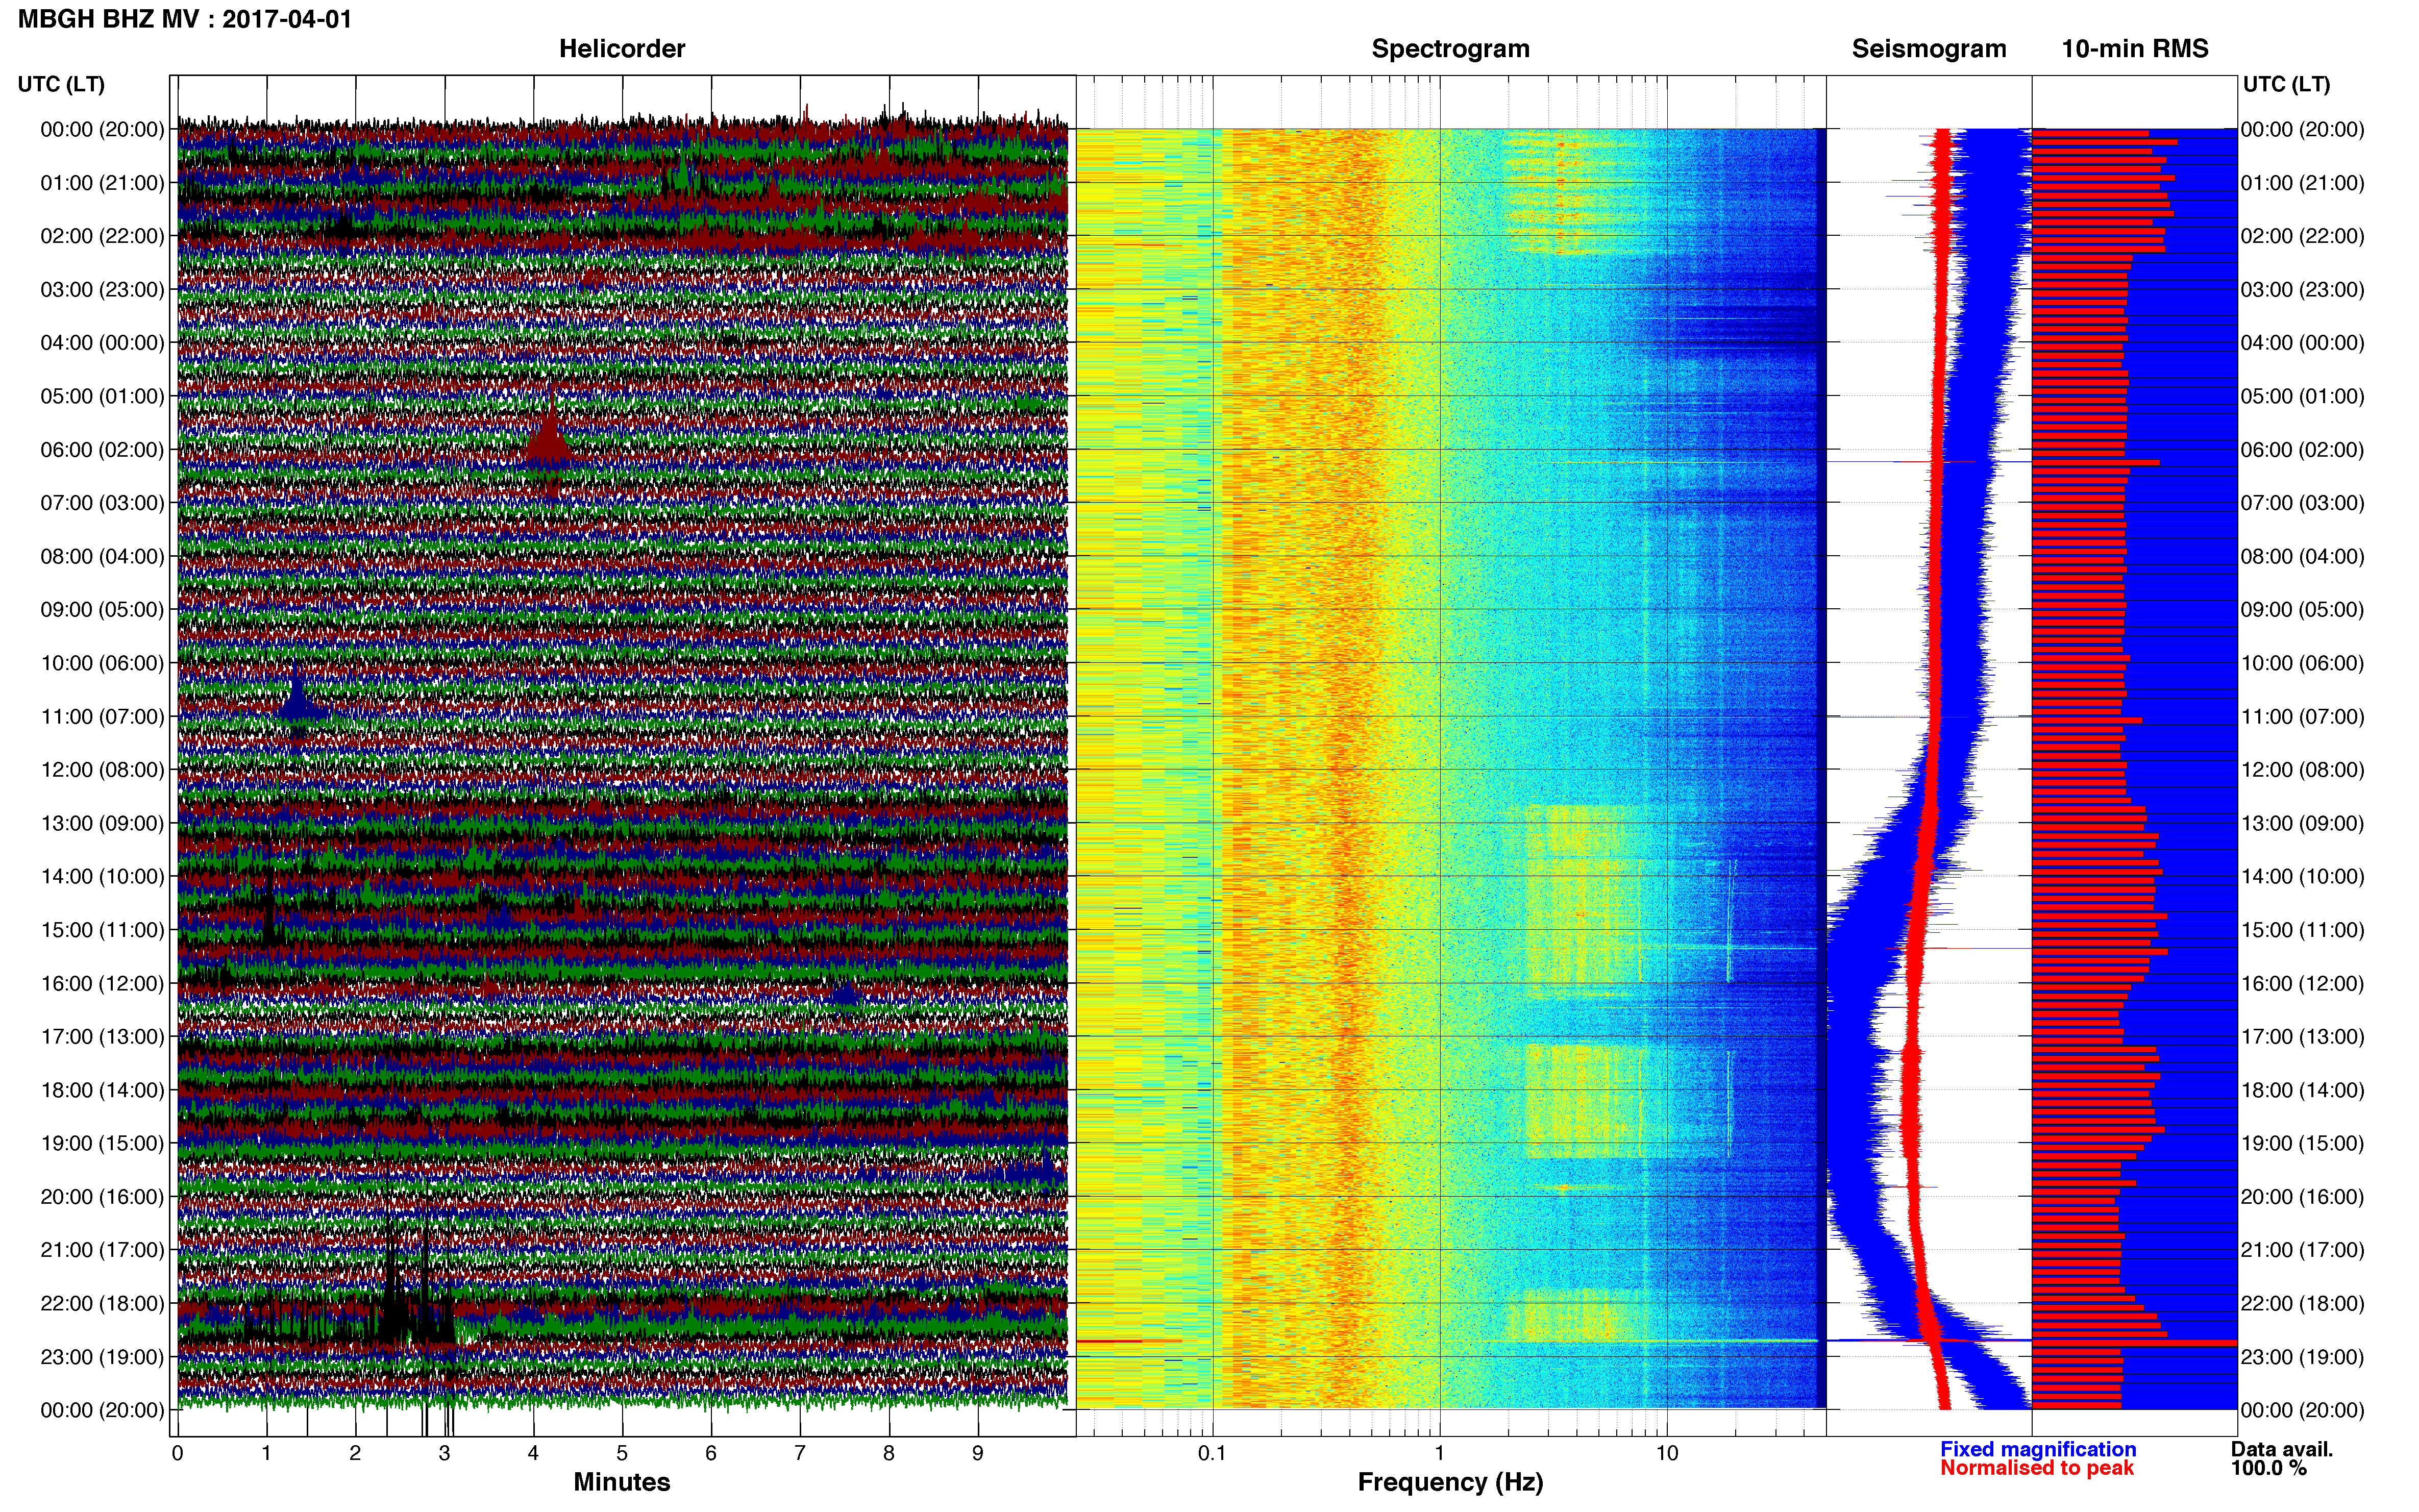Click right time label '12:00 (08:00)'
This screenshot has width=2419, height=1512.
[2303, 770]
